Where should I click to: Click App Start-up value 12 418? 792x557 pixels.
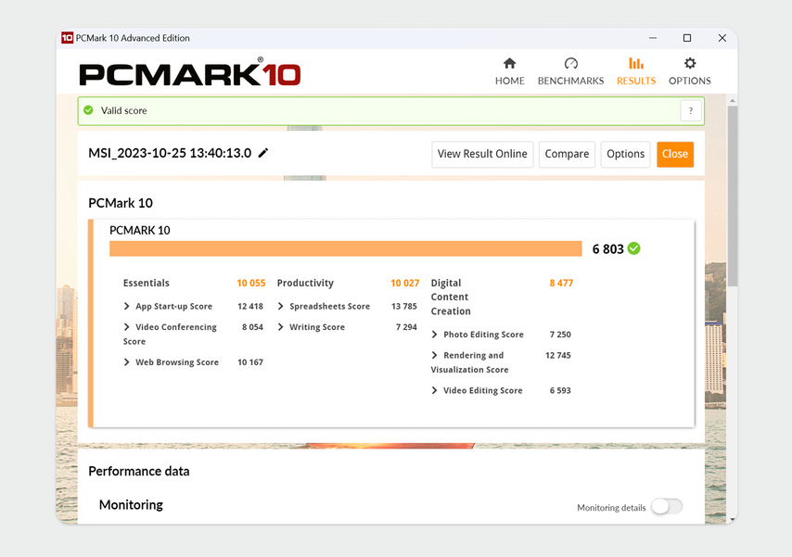[x=250, y=306]
